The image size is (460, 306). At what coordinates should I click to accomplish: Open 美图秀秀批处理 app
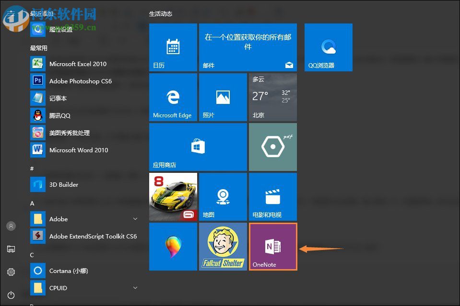click(85, 133)
